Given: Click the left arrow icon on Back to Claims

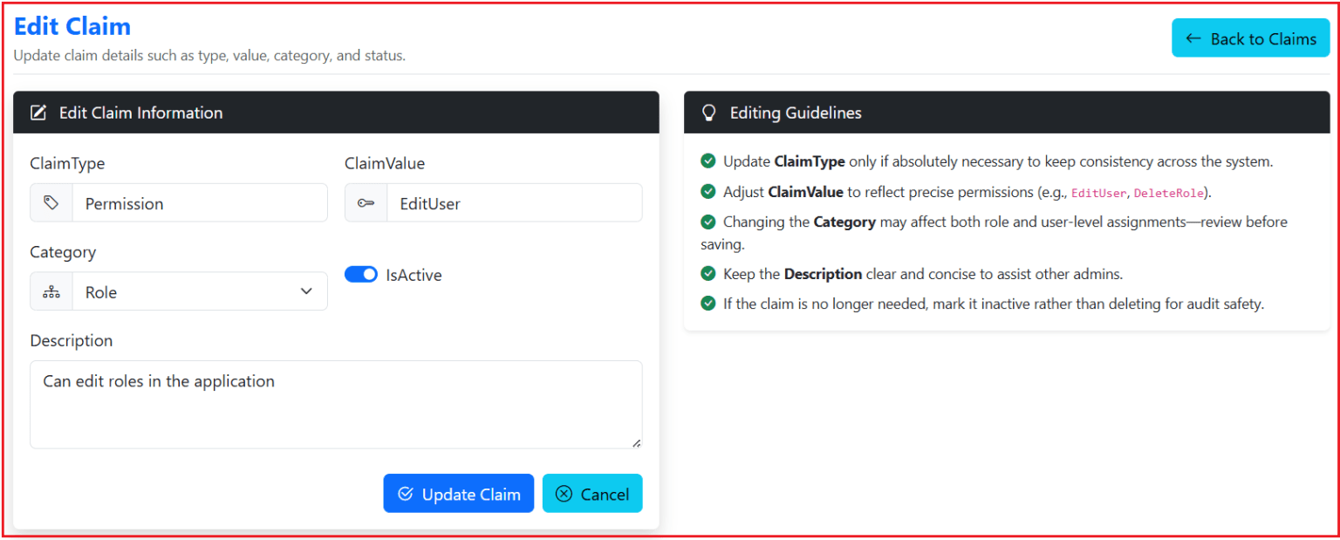Looking at the screenshot, I should 1194,38.
